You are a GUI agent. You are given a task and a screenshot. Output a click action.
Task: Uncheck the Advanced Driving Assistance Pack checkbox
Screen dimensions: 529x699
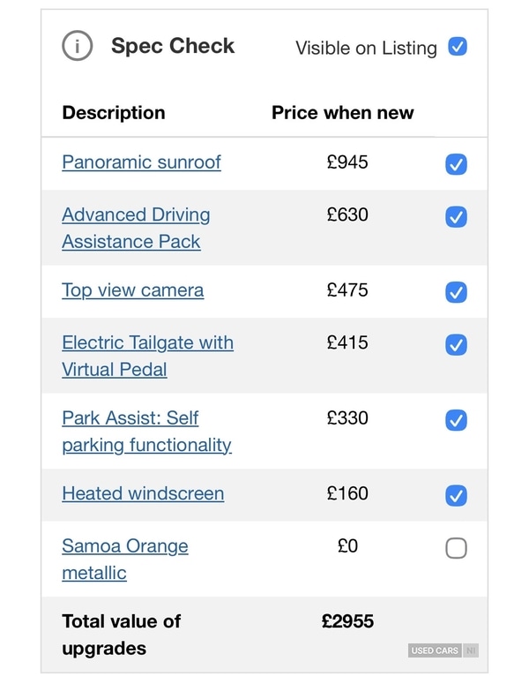pos(456,216)
